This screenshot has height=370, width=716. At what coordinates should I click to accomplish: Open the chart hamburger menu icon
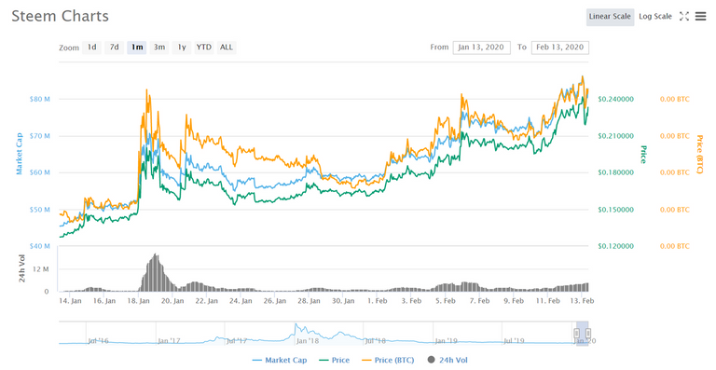tap(700, 17)
